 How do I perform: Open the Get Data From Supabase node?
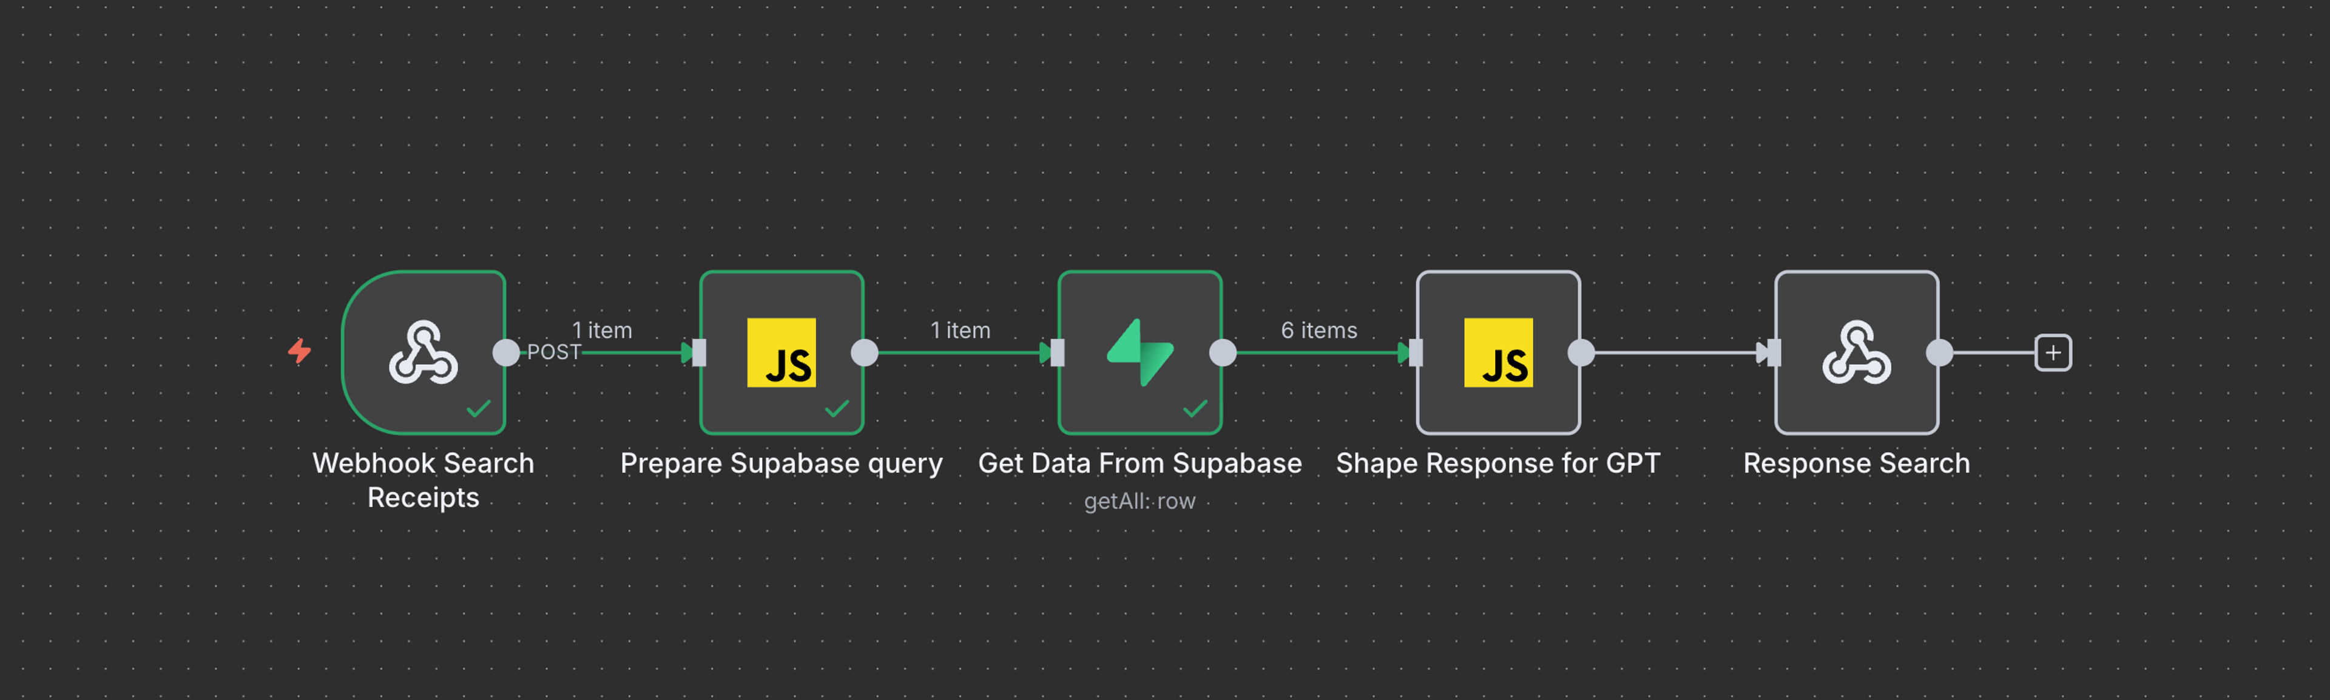point(1139,352)
